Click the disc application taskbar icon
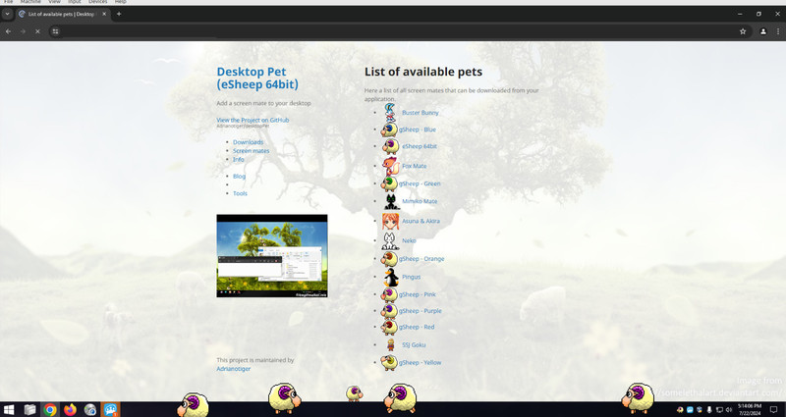Viewport: 786px width, 417px height. pos(90,410)
